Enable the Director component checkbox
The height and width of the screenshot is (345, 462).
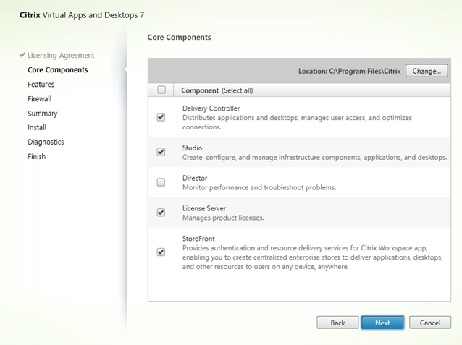coord(161,182)
